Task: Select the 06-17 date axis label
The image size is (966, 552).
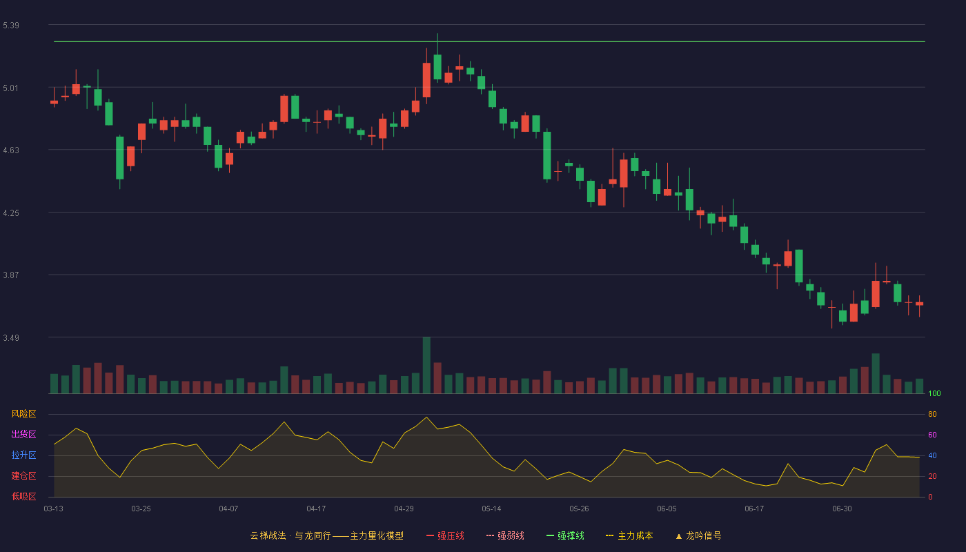Action: click(754, 509)
